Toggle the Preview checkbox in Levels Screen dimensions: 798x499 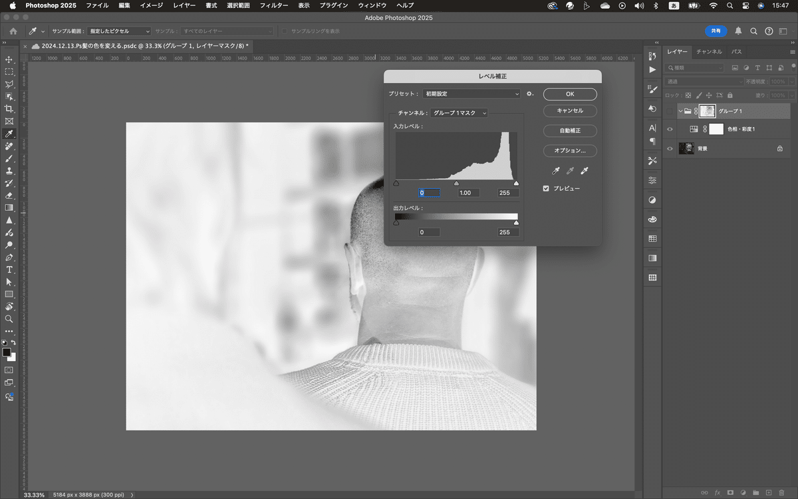tap(546, 188)
